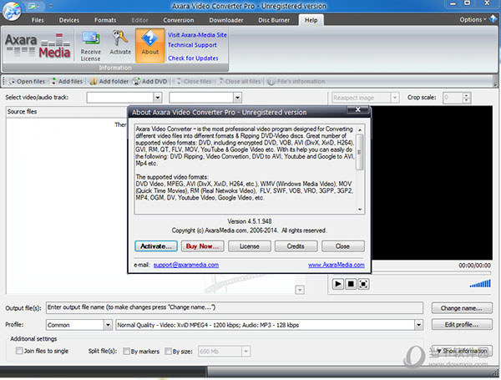Click the License button
Screen dimensions: 501x380
click(x=249, y=246)
